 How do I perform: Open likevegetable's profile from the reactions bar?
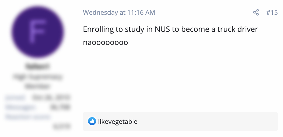[x=118, y=122]
